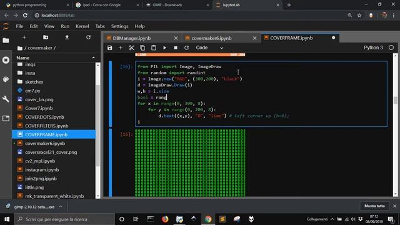Viewport: 400px width, 225px height.
Task: Select join2png.ipynb in file list
Action: pyautogui.click(x=54, y=179)
